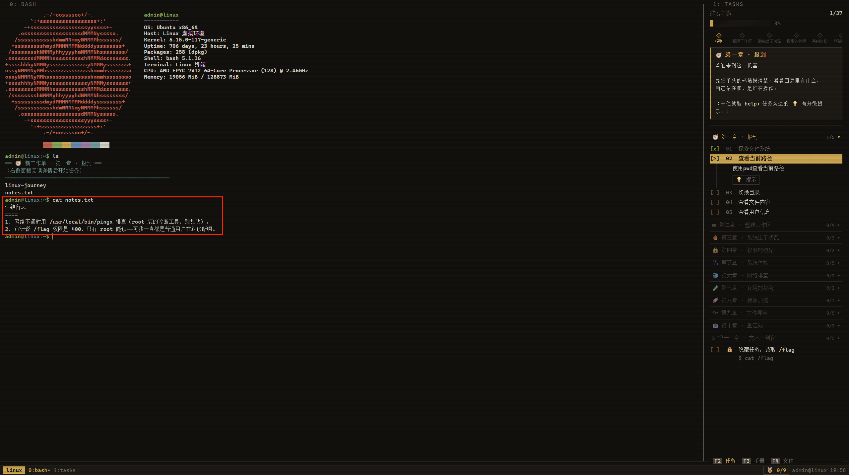
Task: Click the globe icon of 第六章 网络排查
Action: coord(715,276)
